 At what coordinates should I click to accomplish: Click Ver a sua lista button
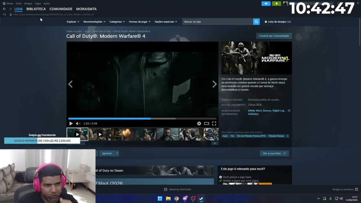[x=274, y=153]
